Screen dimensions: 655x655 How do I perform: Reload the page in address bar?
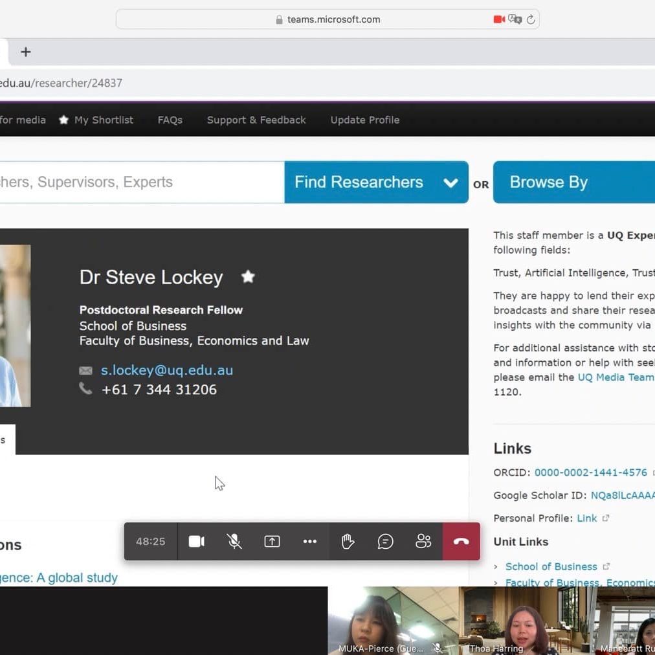pyautogui.click(x=531, y=19)
